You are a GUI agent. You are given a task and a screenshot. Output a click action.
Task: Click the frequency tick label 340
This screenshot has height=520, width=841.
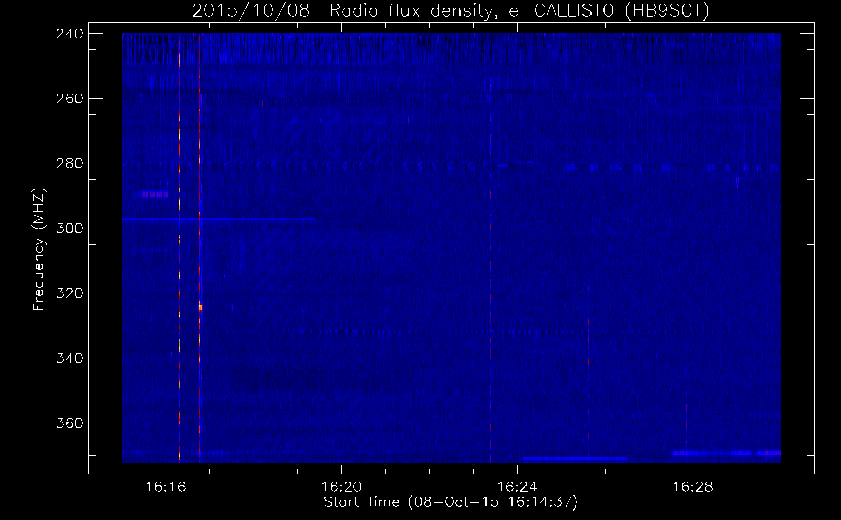click(69, 359)
